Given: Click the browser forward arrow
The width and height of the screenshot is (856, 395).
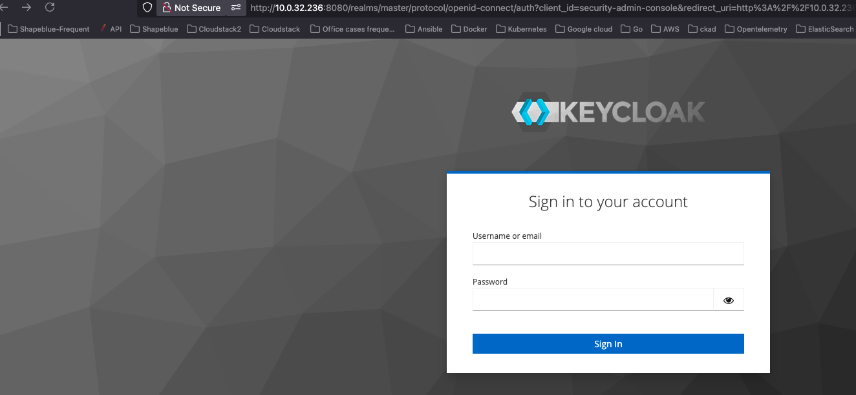Looking at the screenshot, I should pyautogui.click(x=27, y=8).
